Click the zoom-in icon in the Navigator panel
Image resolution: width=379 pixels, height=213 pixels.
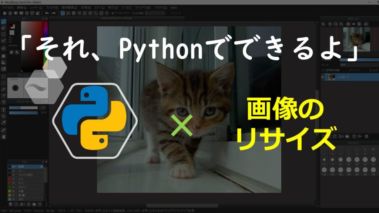pos(323,23)
